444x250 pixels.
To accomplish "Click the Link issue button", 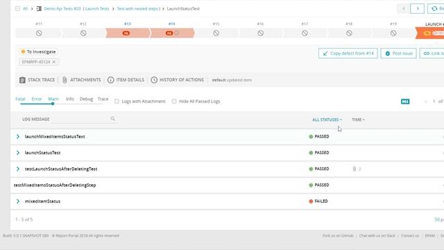I will coord(432,53).
